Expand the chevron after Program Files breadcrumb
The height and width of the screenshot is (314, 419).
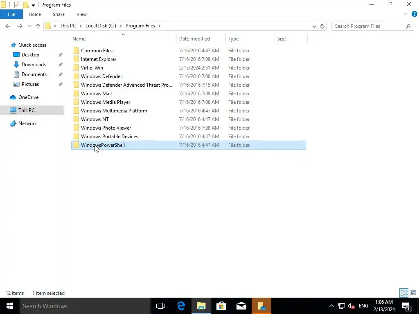160,26
